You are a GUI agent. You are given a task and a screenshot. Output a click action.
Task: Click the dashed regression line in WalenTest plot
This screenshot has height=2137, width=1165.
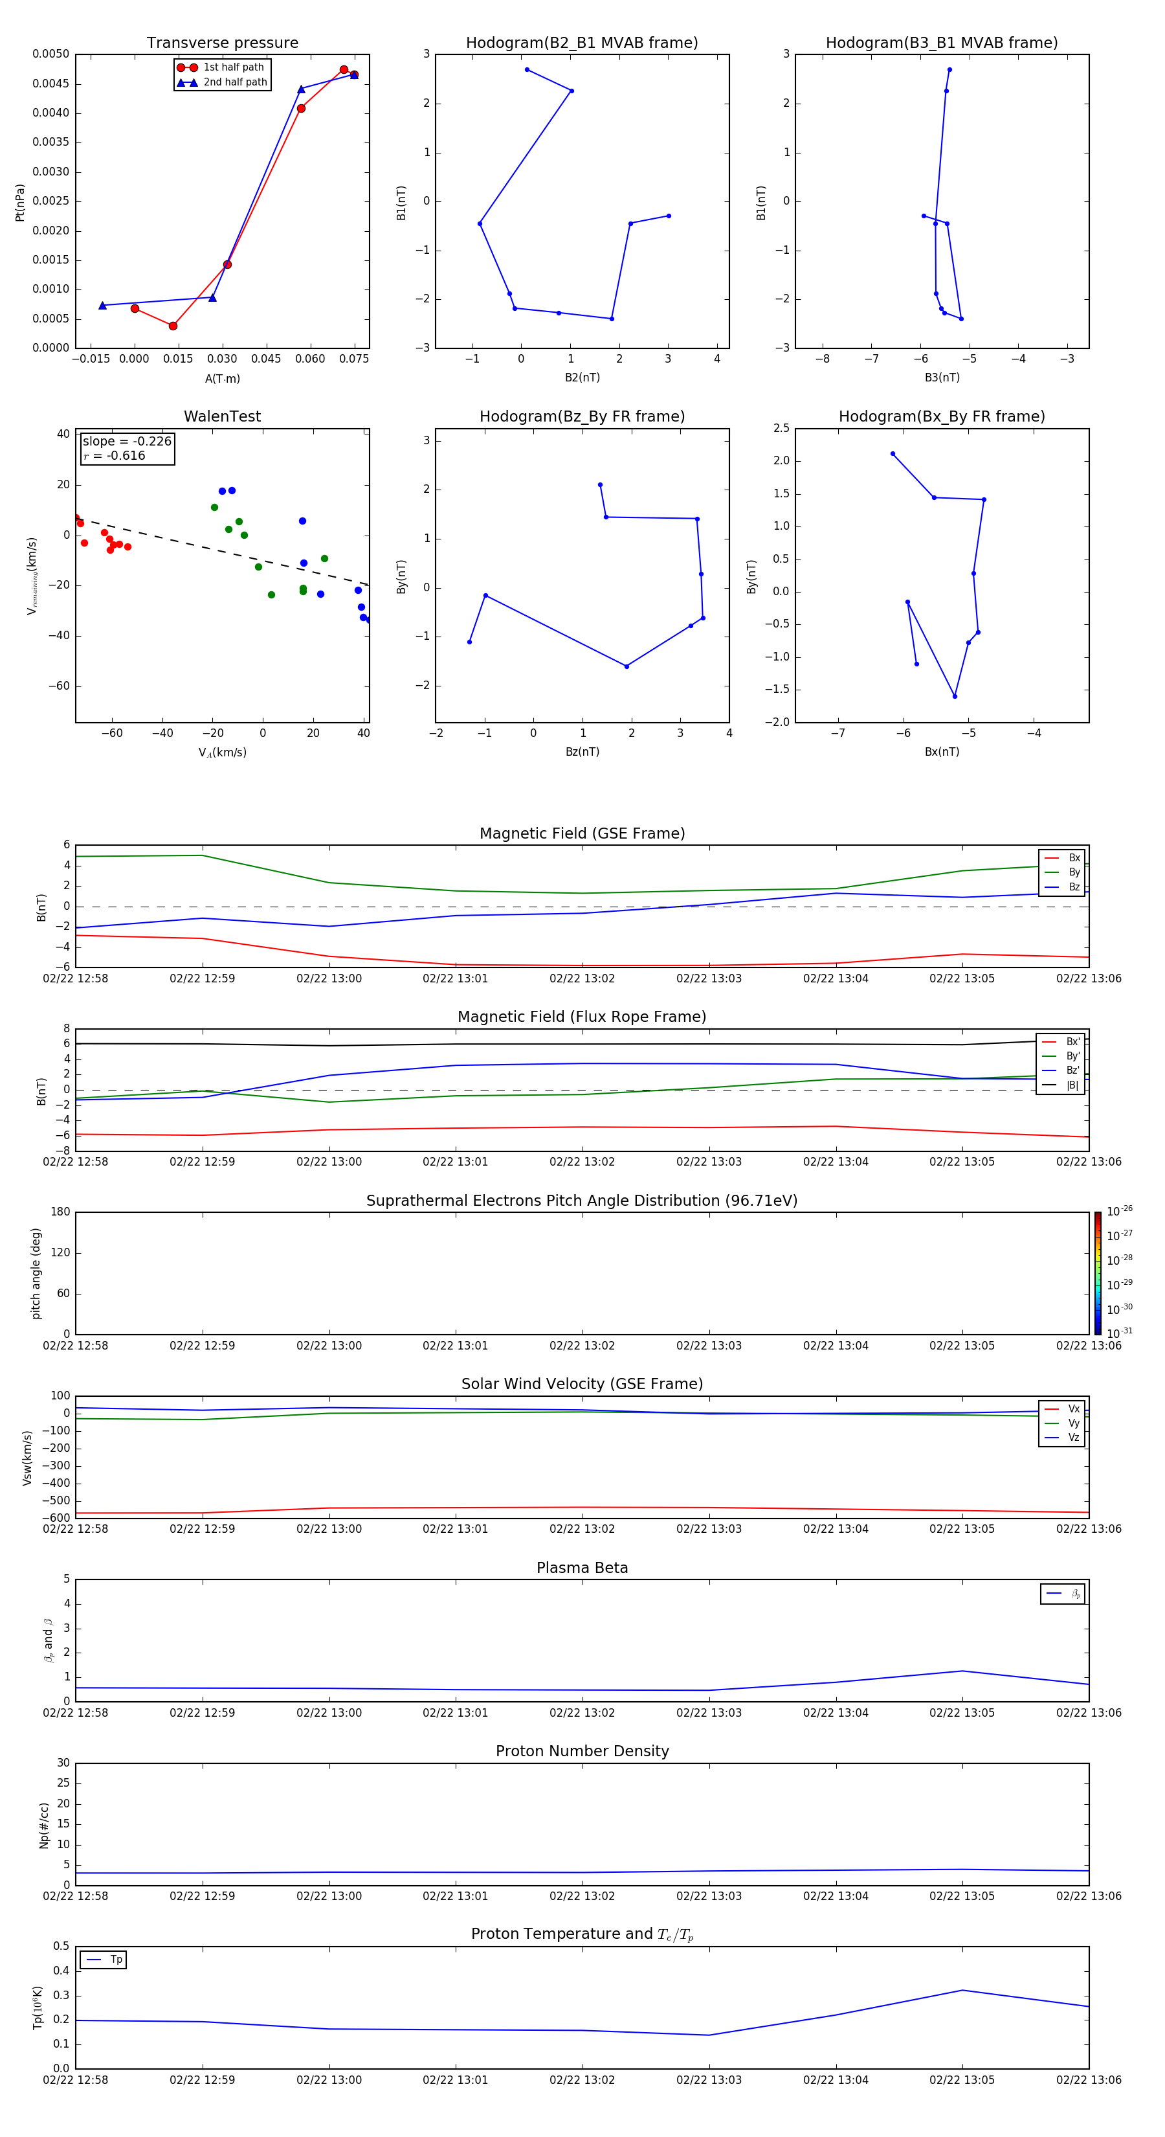point(222,552)
